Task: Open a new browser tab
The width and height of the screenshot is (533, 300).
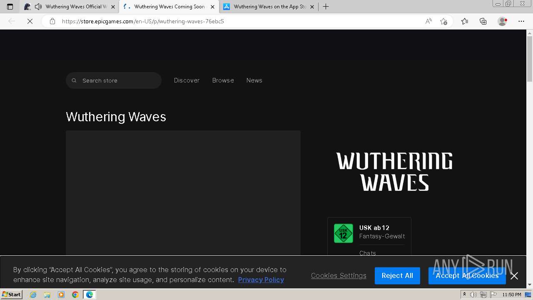Action: pos(326,7)
